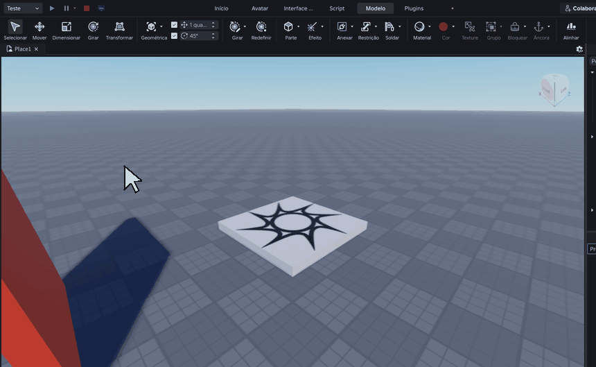Viewport: 596px width, 367px height.
Task: Stop the test with the red square
Action: click(87, 8)
